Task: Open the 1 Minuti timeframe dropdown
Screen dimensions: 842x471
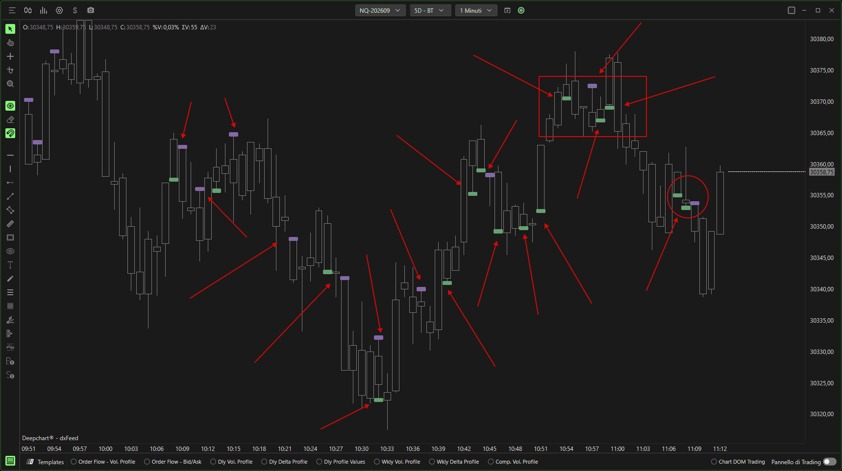Action: [476, 10]
